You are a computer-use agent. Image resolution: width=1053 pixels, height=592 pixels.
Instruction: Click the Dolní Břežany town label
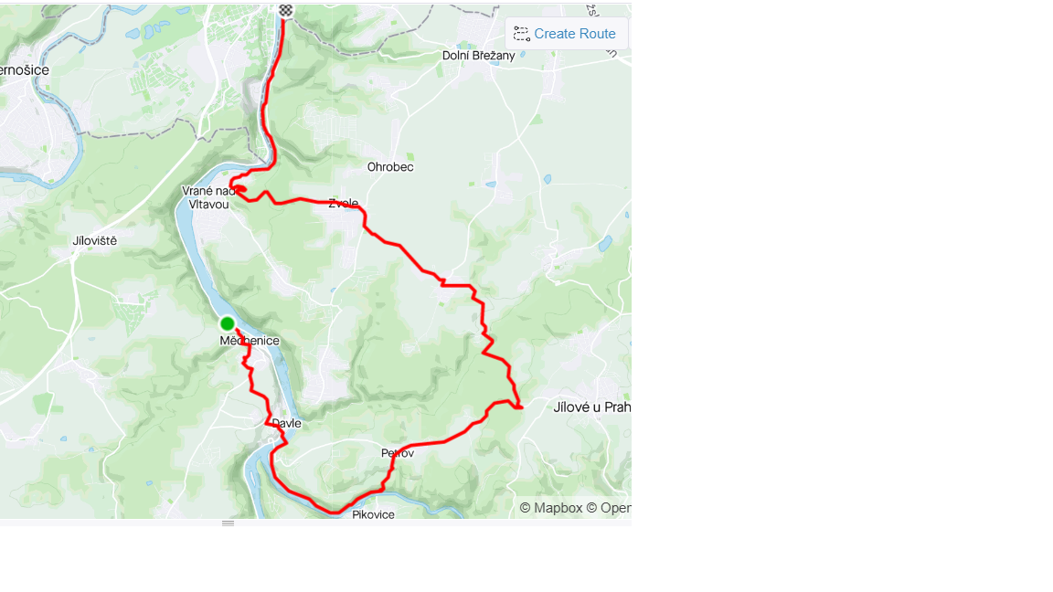pyautogui.click(x=478, y=56)
